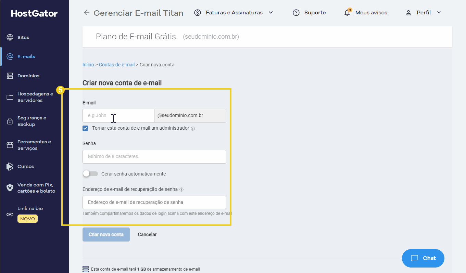
Task: Click the Hospedagens e Servidores folder icon
Action: 10,97
